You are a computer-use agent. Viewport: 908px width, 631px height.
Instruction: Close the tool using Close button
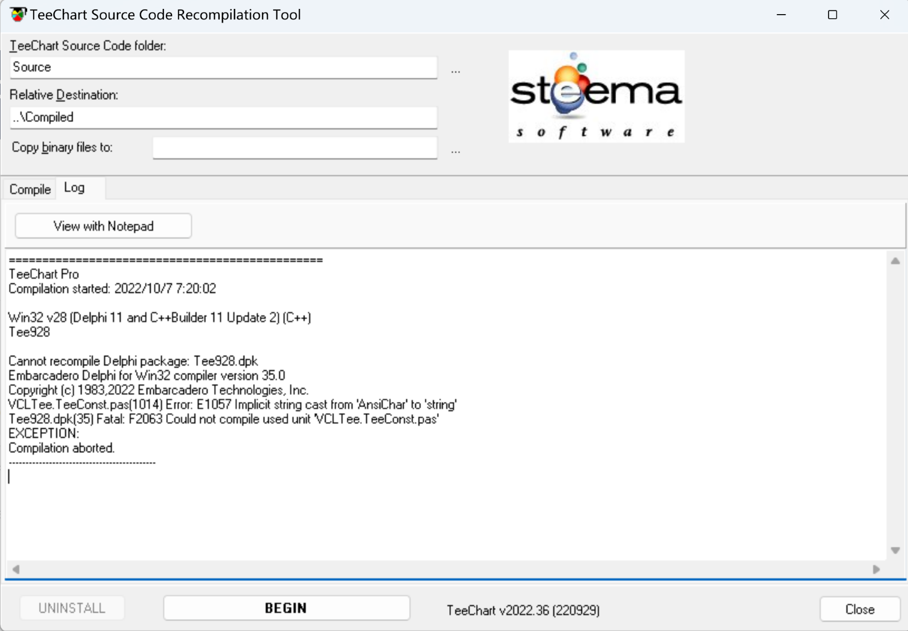pos(860,609)
